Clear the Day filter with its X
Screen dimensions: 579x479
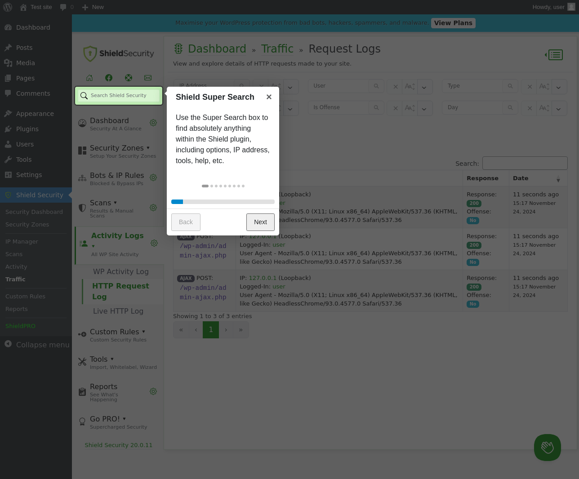pyautogui.click(x=530, y=108)
